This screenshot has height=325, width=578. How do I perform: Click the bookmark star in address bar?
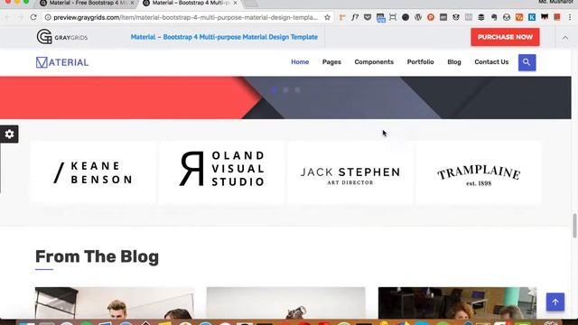pos(327,17)
